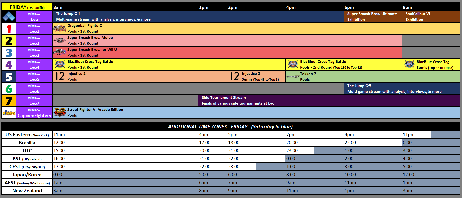Click the Injustice 2 Semis logo
This screenshot has height=198, width=462.
(x=235, y=76)
